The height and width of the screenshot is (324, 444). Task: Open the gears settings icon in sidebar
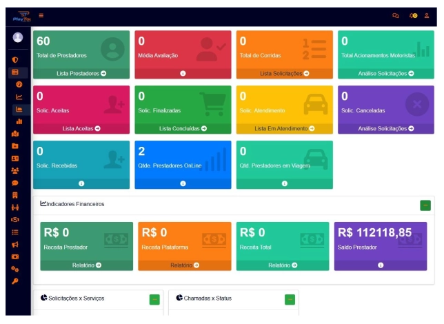click(x=15, y=268)
